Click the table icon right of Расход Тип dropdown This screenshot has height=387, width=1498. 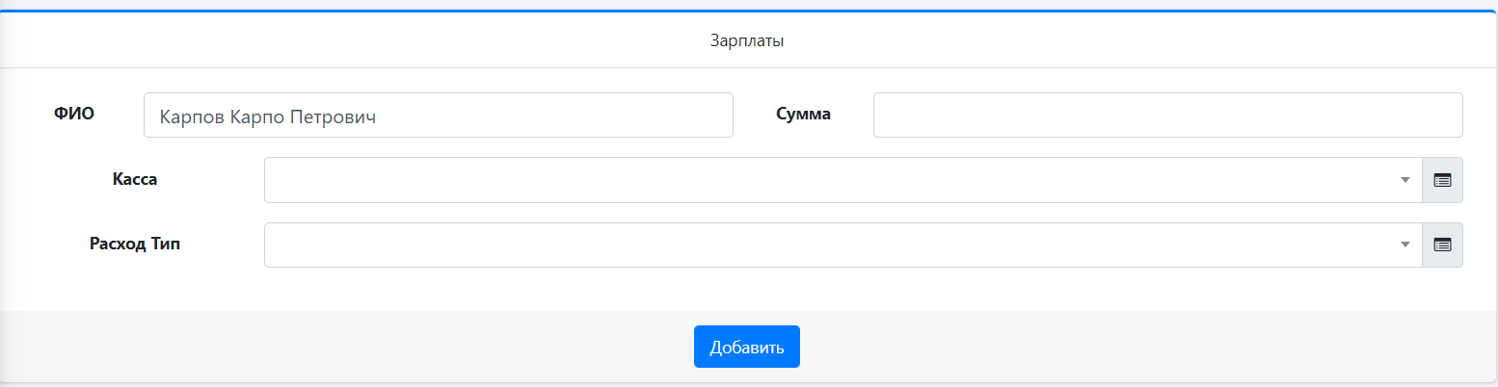coord(1442,245)
